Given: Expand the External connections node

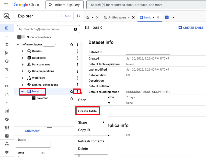Looking at the screenshot, I should (22, 85).
